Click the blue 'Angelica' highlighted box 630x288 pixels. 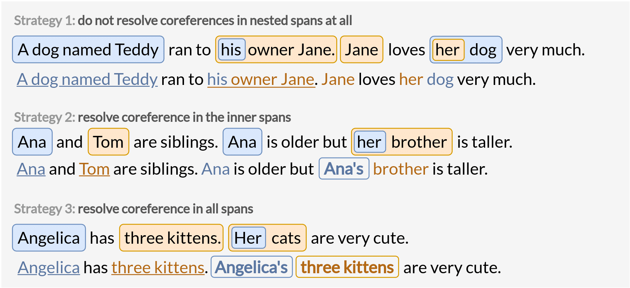coord(49,238)
